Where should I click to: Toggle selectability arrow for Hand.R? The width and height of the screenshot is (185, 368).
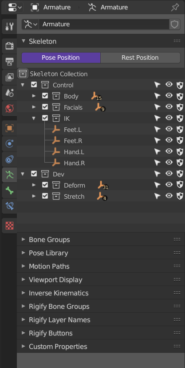pyautogui.click(x=157, y=163)
